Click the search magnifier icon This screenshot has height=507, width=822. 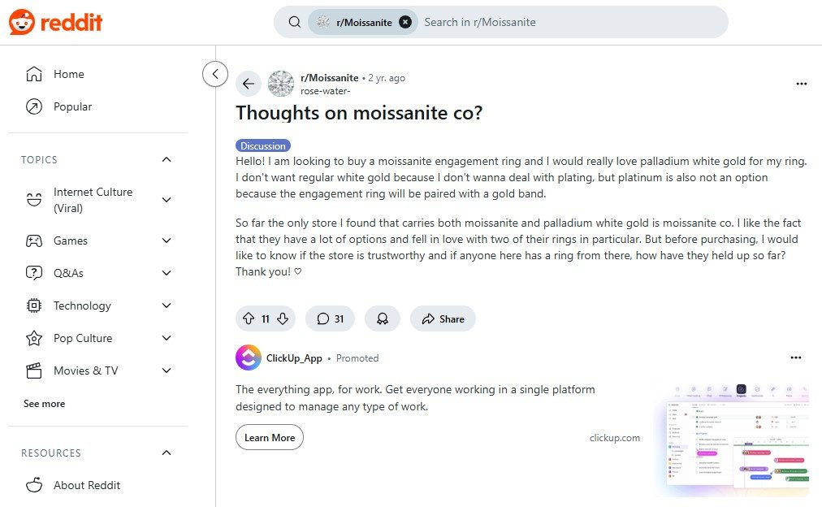pos(295,22)
